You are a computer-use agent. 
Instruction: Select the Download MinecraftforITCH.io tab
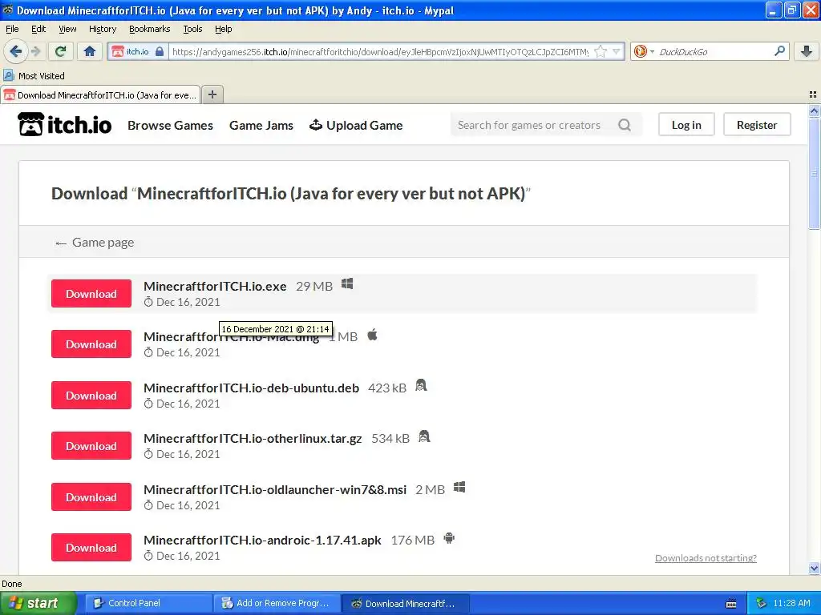(x=100, y=94)
